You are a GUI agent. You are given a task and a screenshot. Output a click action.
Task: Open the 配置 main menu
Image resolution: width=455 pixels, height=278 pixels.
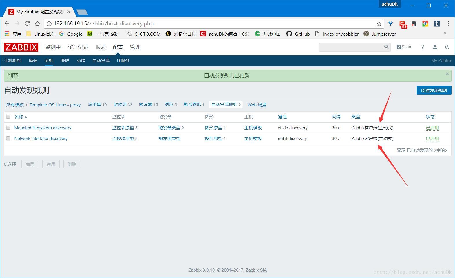click(x=118, y=47)
